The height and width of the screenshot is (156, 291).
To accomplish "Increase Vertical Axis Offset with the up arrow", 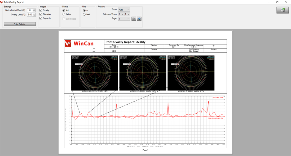I will point(34,9).
